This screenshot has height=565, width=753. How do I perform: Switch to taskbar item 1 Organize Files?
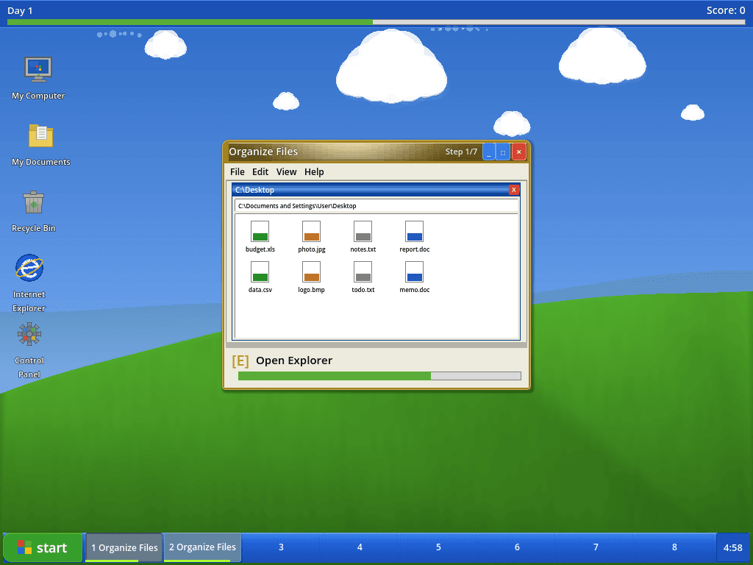coord(124,547)
